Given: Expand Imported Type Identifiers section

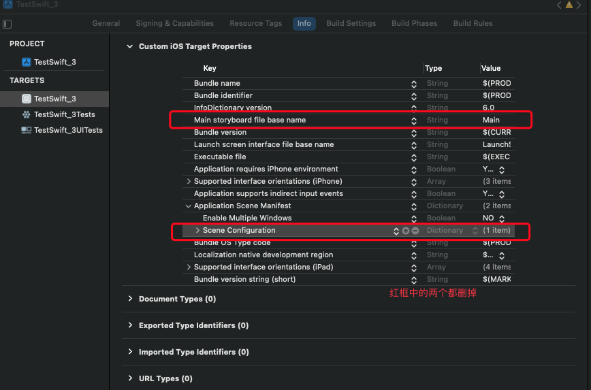Looking at the screenshot, I should click(x=130, y=352).
